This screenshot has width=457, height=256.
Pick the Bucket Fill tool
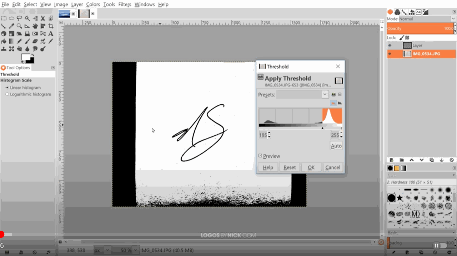pyautogui.click(x=4, y=41)
